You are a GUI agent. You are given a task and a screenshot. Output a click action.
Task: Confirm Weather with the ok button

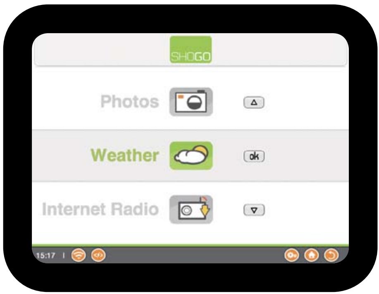(x=254, y=156)
